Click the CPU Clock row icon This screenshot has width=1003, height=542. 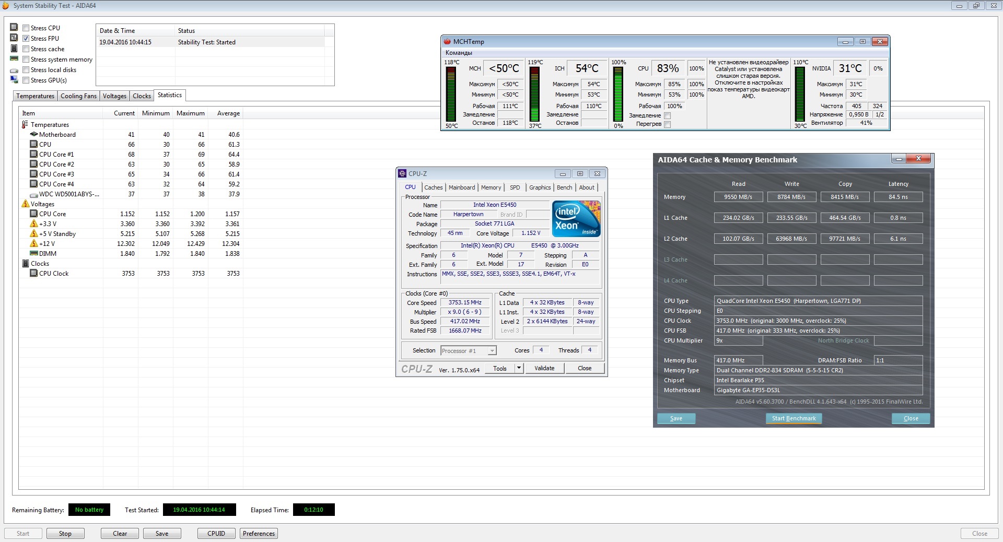(34, 273)
